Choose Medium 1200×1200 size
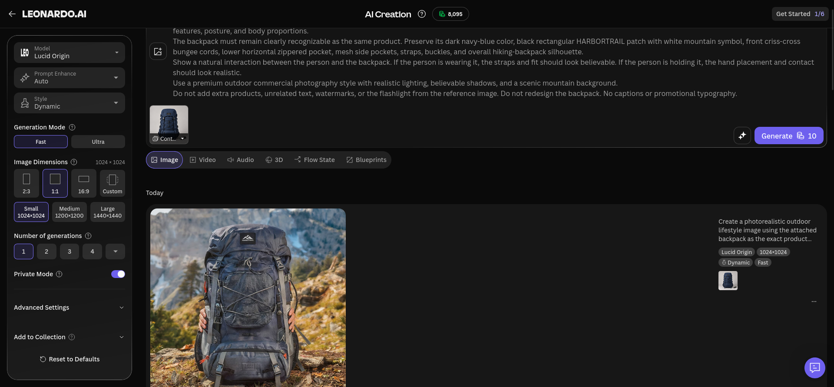 tap(69, 212)
